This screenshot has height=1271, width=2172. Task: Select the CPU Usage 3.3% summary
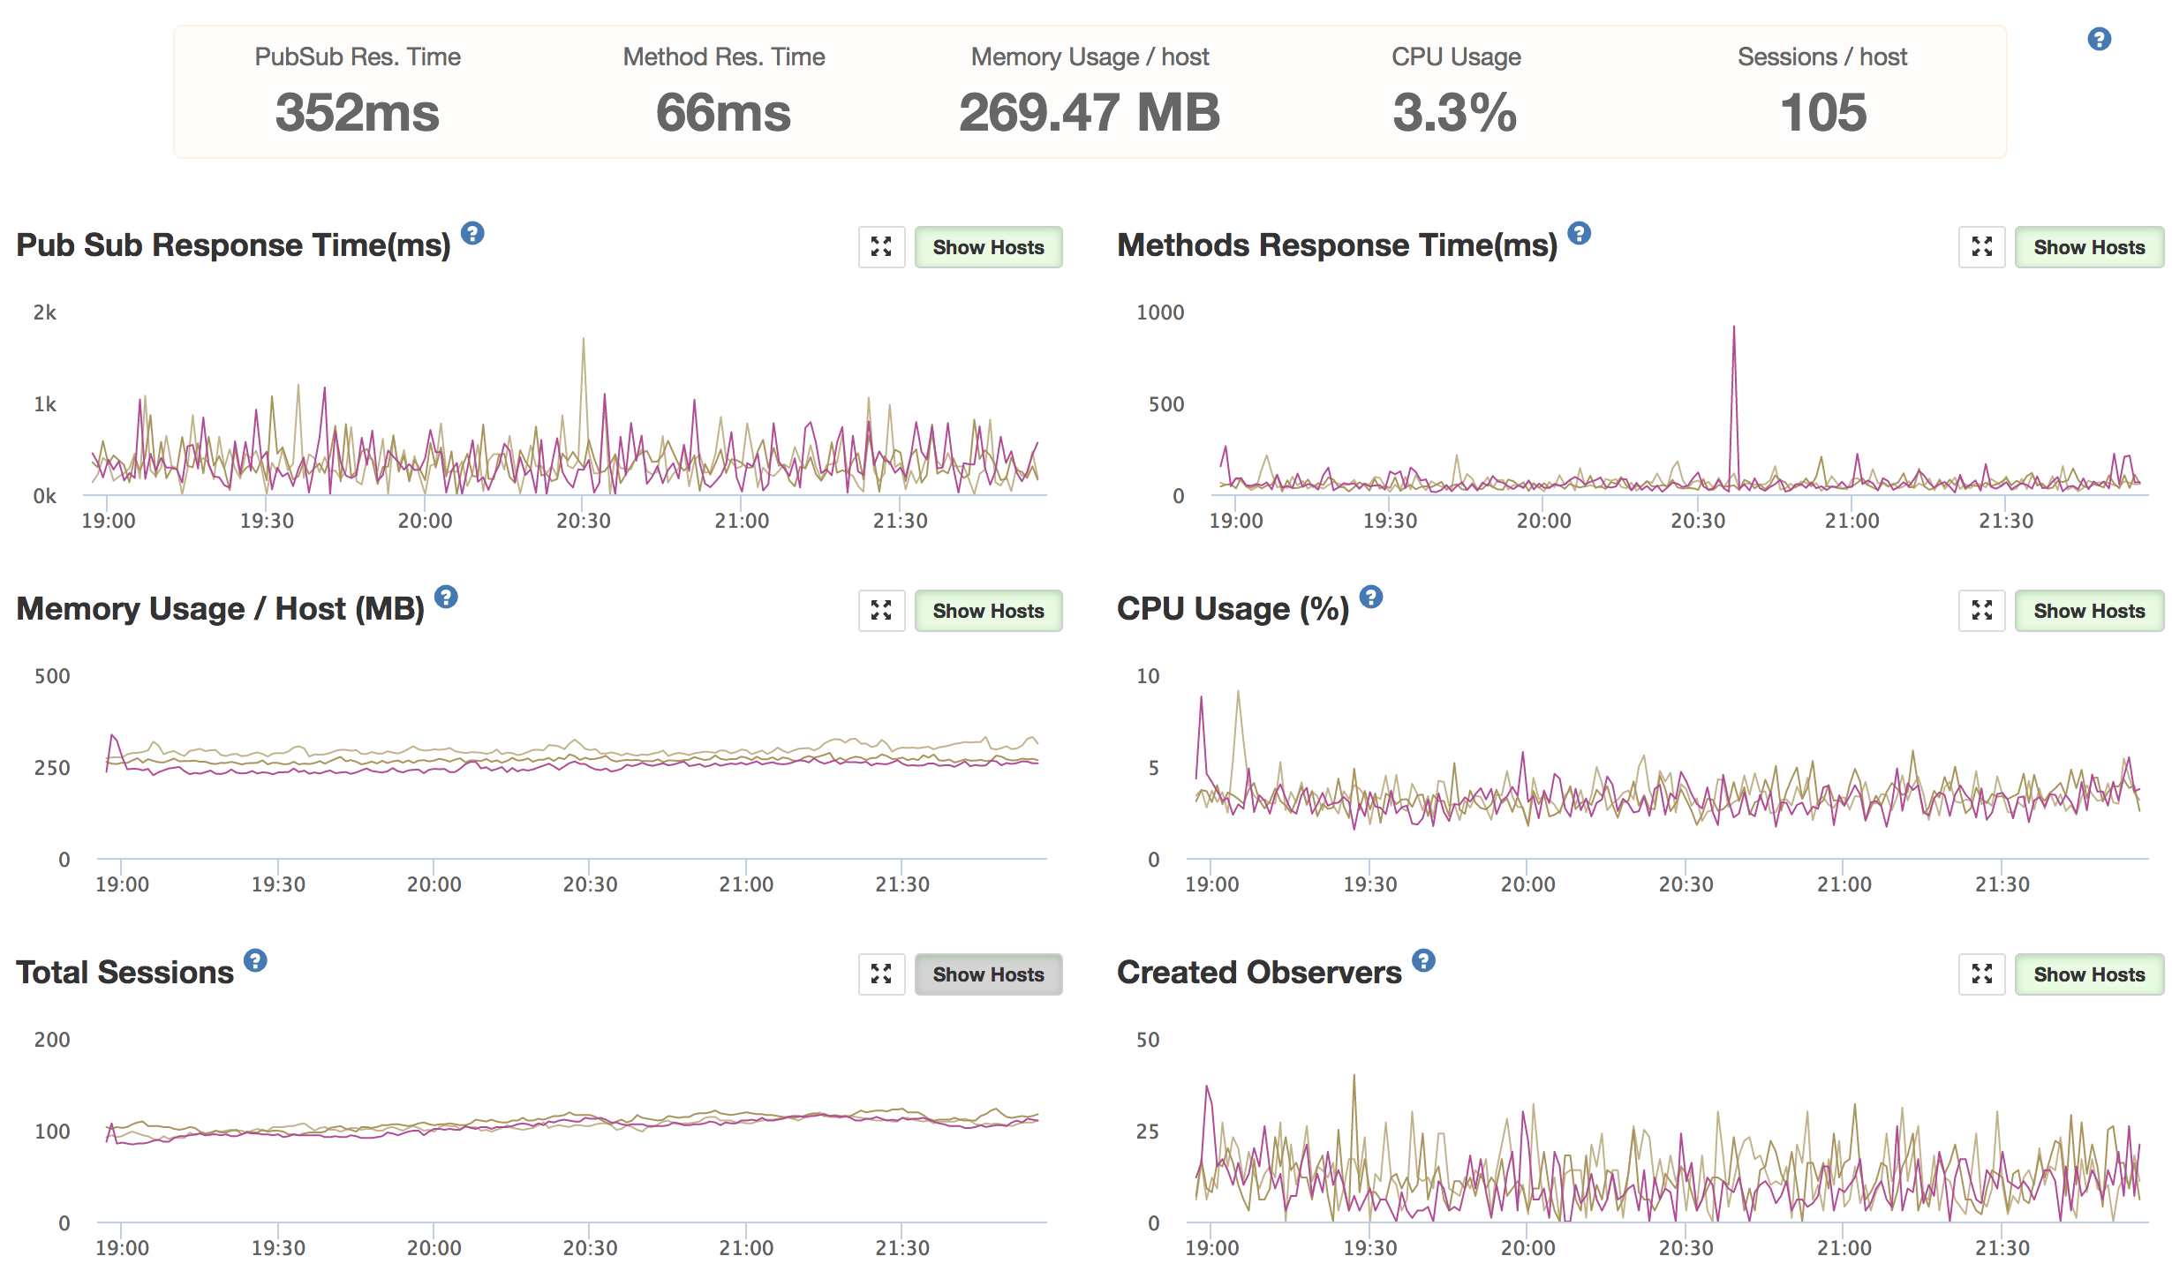pos(1456,93)
